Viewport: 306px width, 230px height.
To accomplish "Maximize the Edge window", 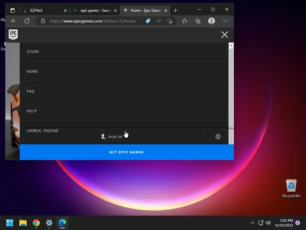I will pyautogui.click(x=213, y=9).
